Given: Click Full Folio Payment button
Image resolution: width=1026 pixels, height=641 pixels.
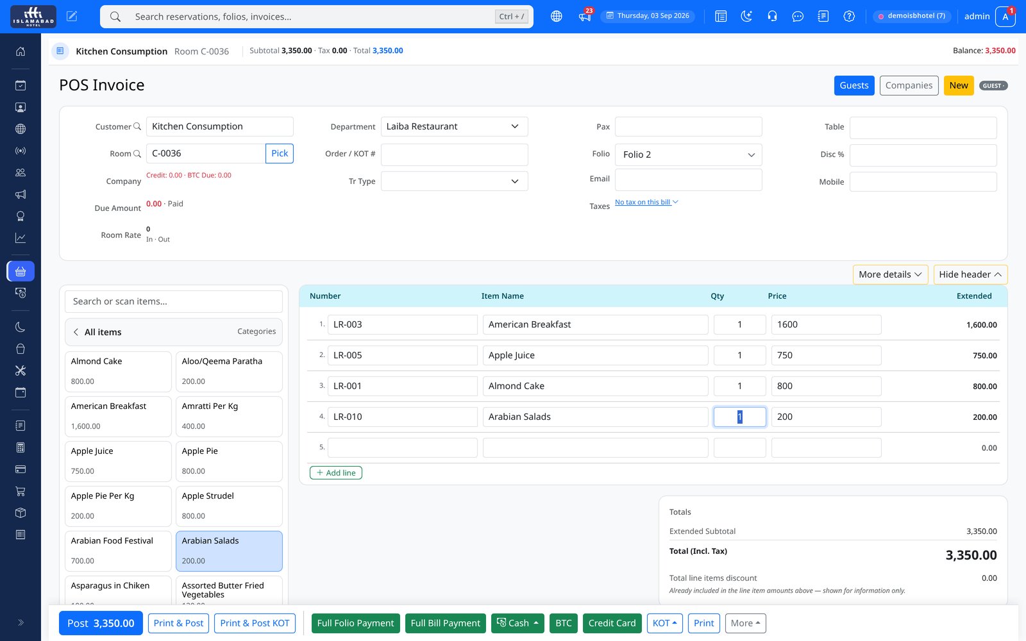Looking at the screenshot, I should pos(355,623).
